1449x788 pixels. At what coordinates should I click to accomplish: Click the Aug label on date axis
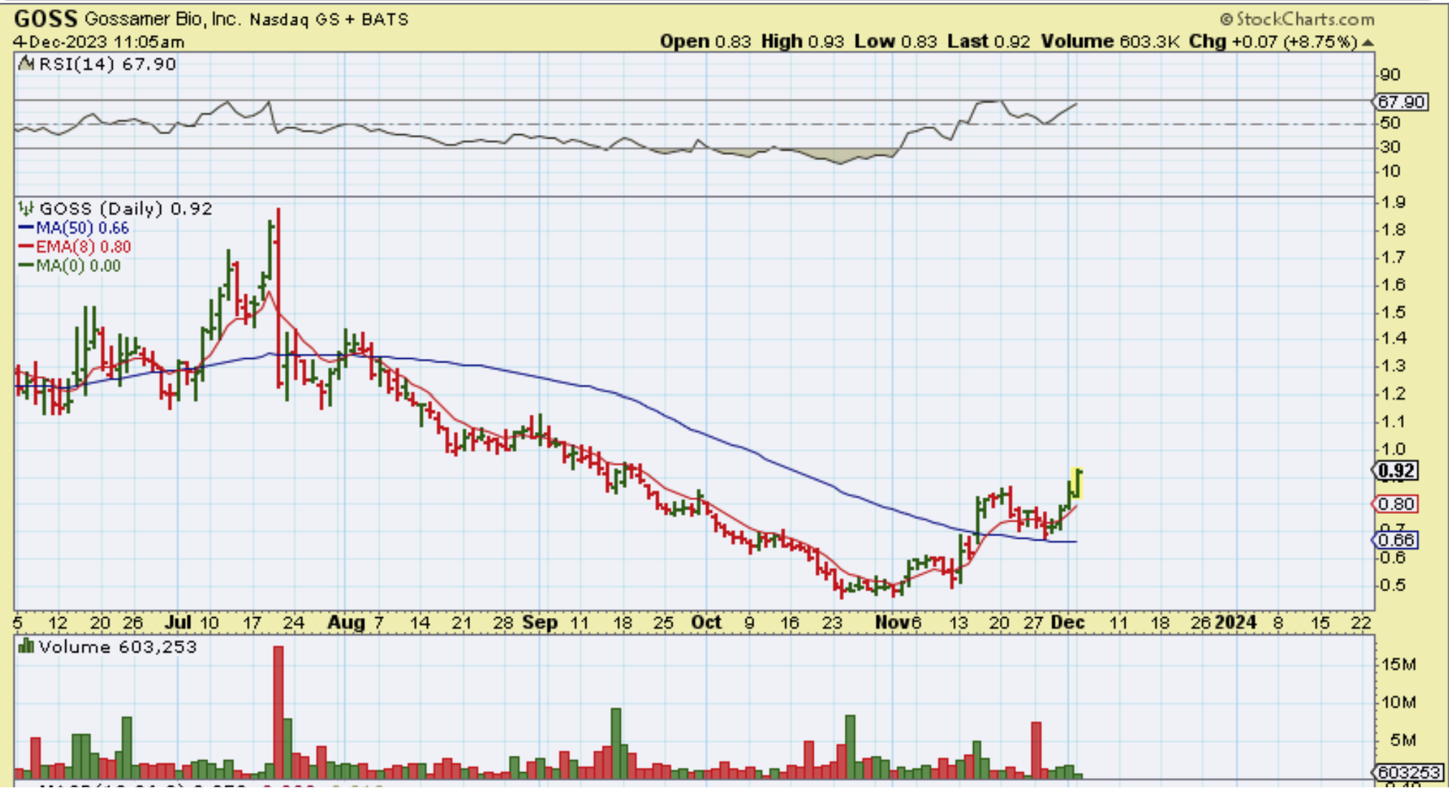point(345,622)
